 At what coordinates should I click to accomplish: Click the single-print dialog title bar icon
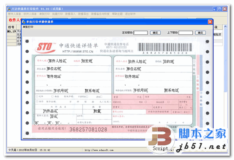coord(23,22)
